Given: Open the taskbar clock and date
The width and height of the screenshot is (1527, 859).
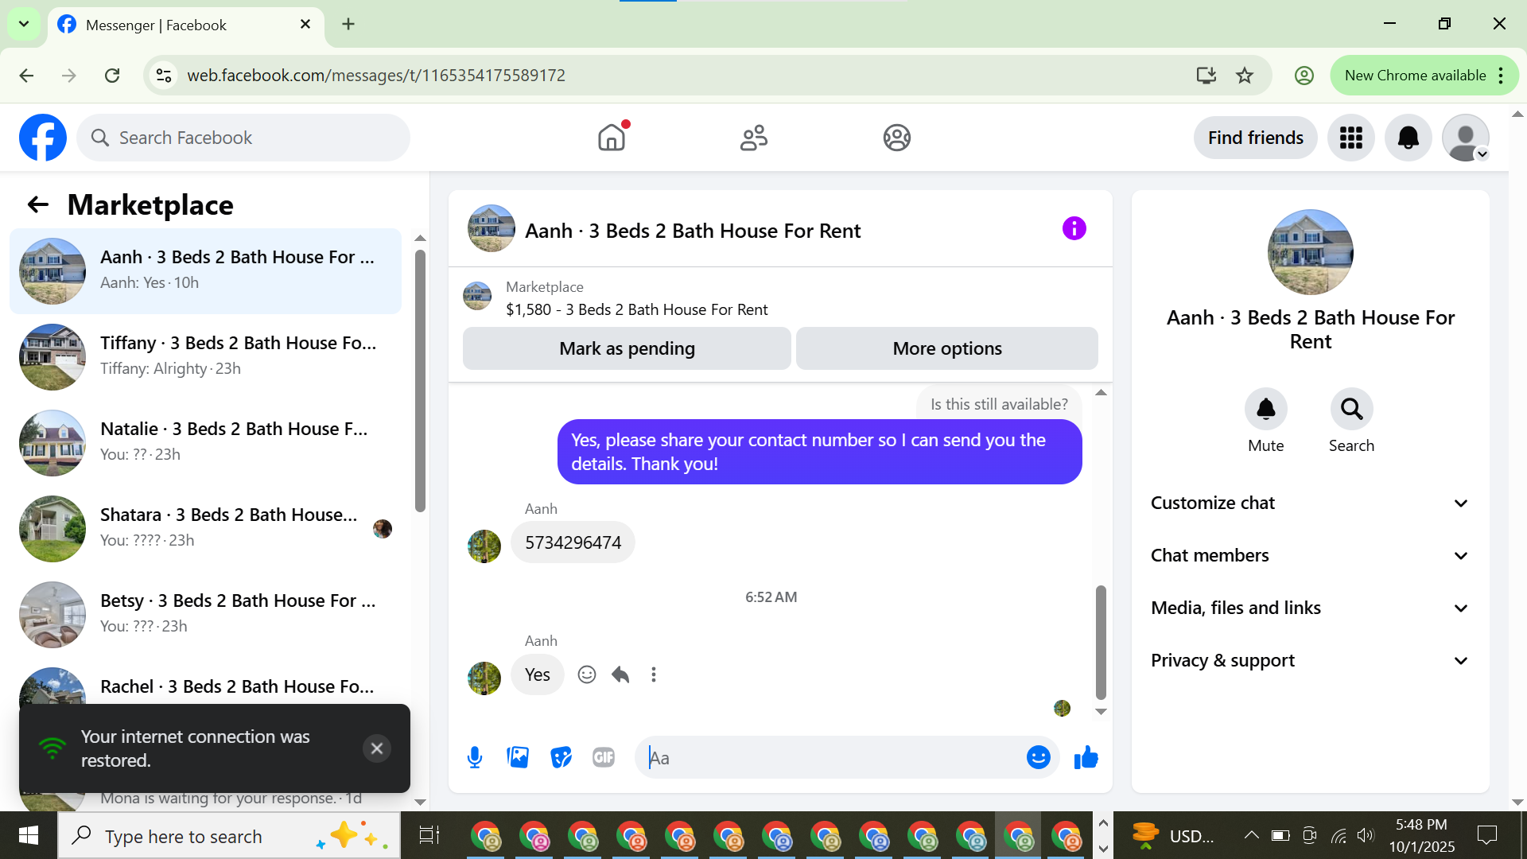Looking at the screenshot, I should click(x=1421, y=836).
